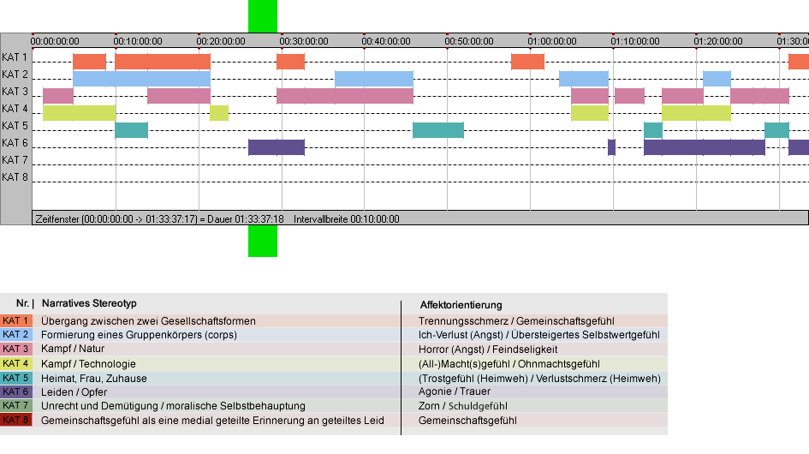809x454 pixels.
Task: Select the first pink KAT 3 segment
Action: 58,96
